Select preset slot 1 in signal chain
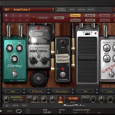 point(6,15)
